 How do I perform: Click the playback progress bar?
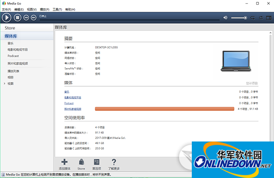[130, 20]
